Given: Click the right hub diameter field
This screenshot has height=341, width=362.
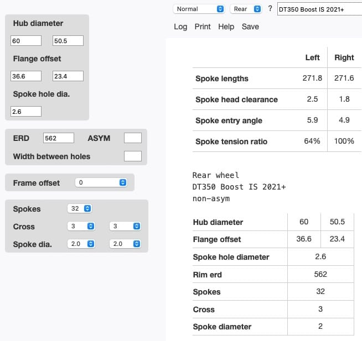Looking at the screenshot, I should 68,41.
